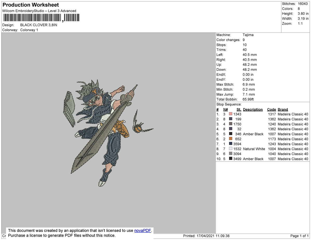Click the Brand column header
Image resolution: width=311 pixels, height=240 pixels.
click(283, 110)
